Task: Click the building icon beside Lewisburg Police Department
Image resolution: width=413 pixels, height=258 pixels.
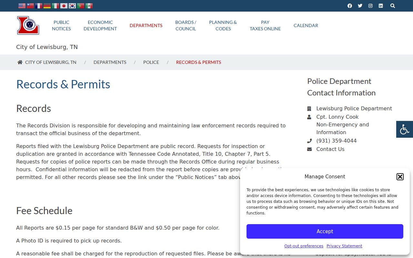Action: (309, 109)
